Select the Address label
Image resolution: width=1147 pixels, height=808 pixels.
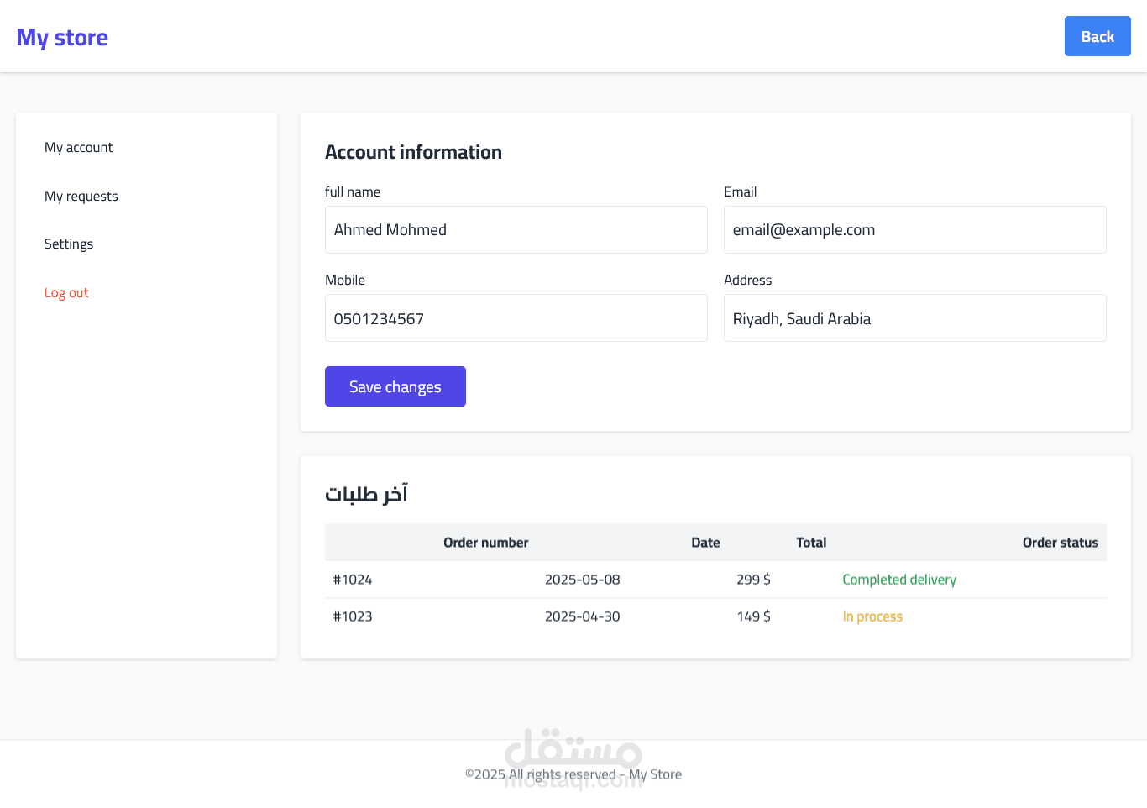747,280
